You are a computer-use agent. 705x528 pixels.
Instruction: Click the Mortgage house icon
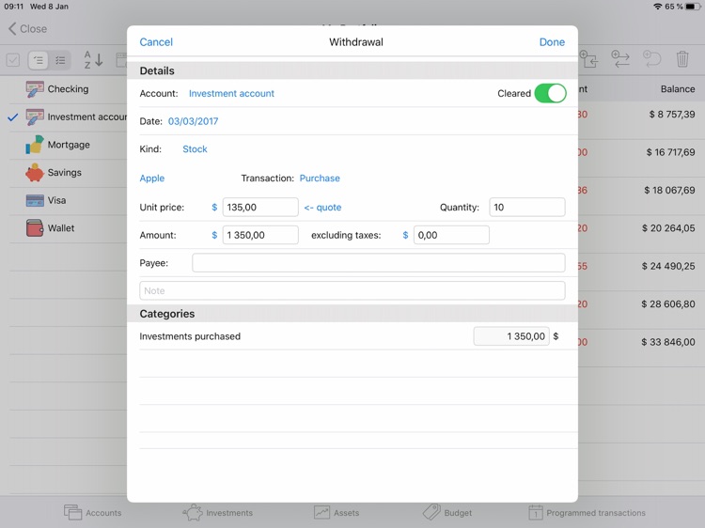pos(35,145)
